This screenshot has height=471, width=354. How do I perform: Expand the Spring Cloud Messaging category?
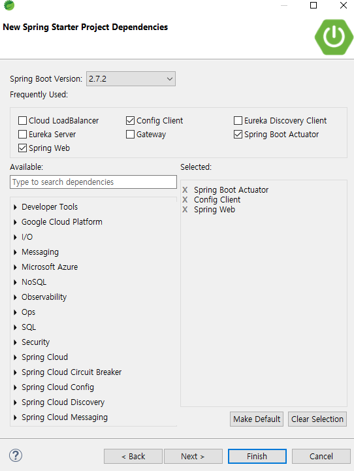pyautogui.click(x=15, y=417)
